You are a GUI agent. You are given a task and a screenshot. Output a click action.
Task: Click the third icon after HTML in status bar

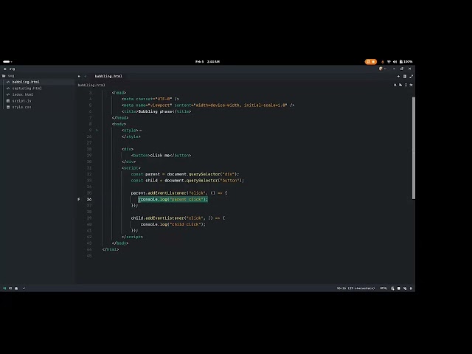click(405, 288)
